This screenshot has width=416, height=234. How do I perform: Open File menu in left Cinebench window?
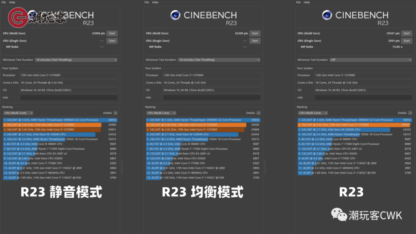click(4, 2)
